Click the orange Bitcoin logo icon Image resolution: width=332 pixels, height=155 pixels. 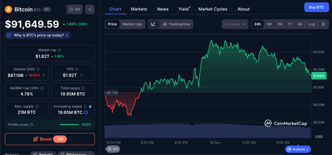(x=8, y=9)
